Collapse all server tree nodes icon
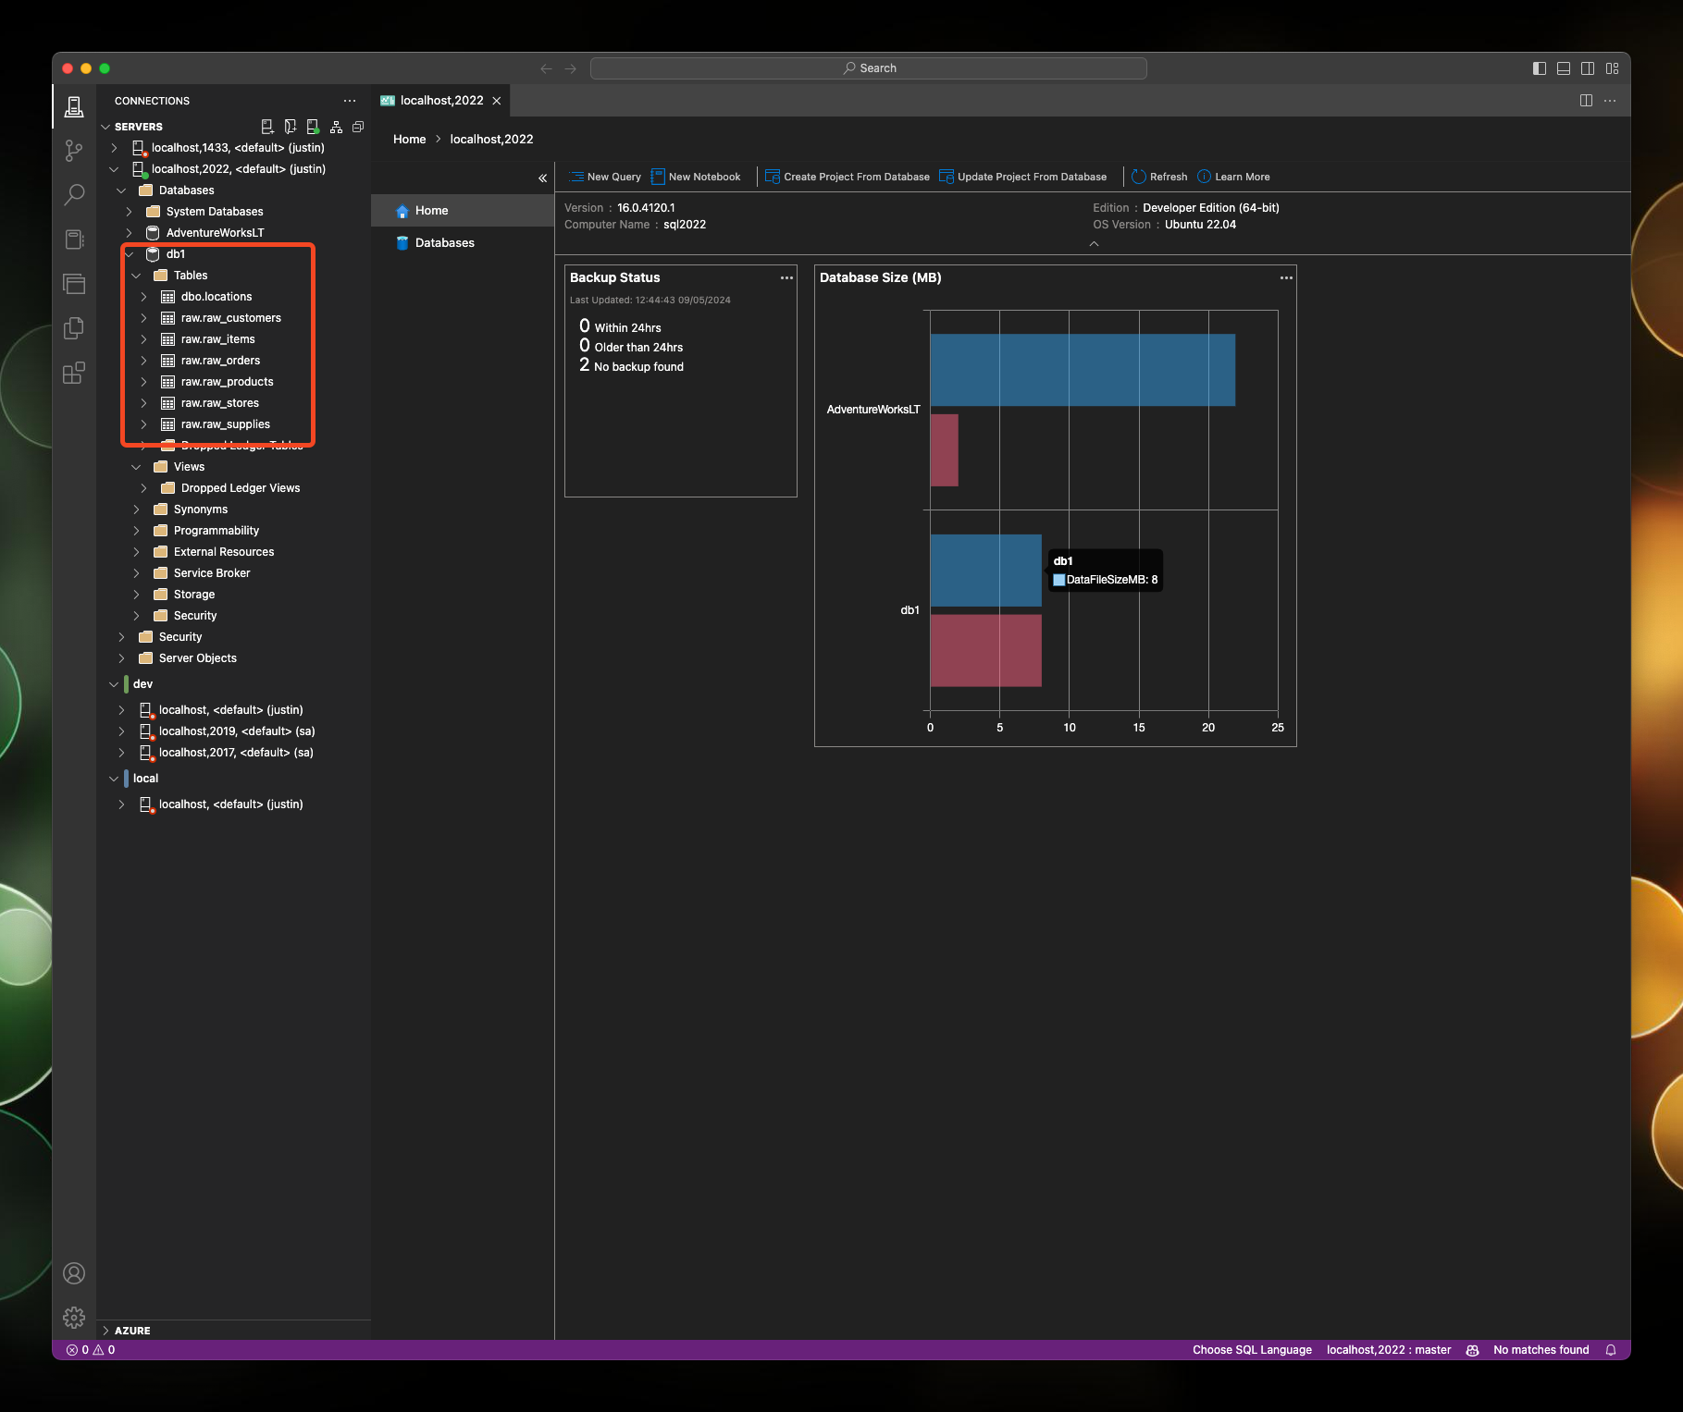The width and height of the screenshot is (1683, 1412). (358, 127)
